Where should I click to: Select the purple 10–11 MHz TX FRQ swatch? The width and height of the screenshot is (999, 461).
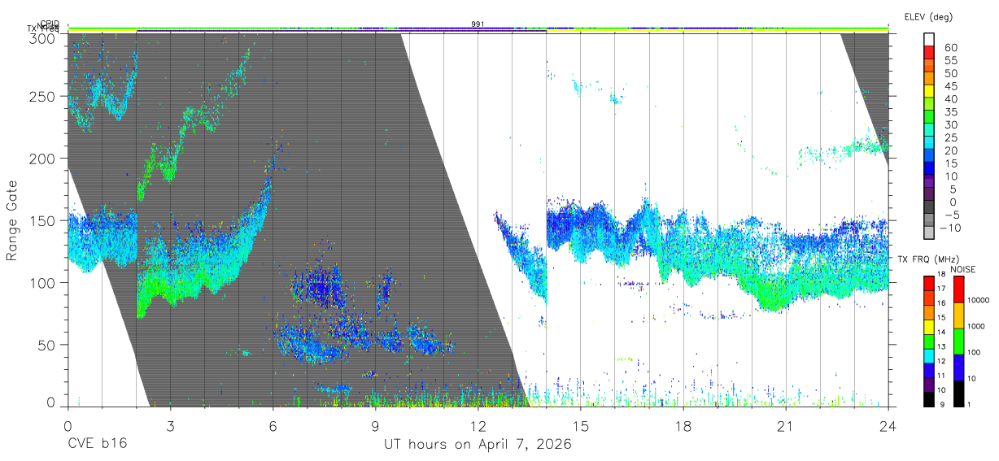pos(929,385)
